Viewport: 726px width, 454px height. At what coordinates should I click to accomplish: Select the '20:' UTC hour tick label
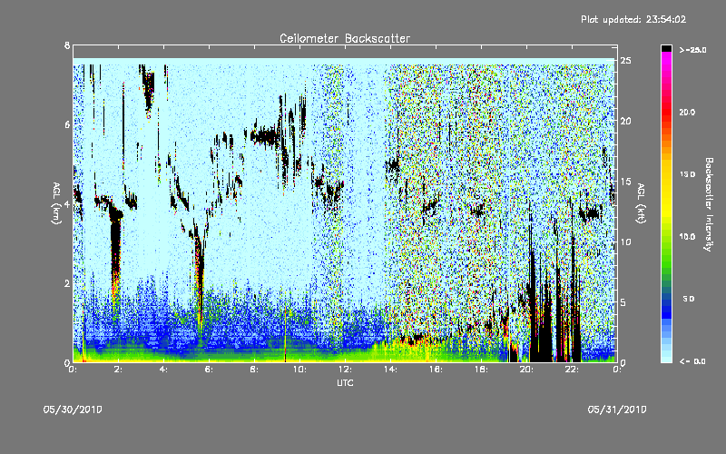pyautogui.click(x=526, y=370)
